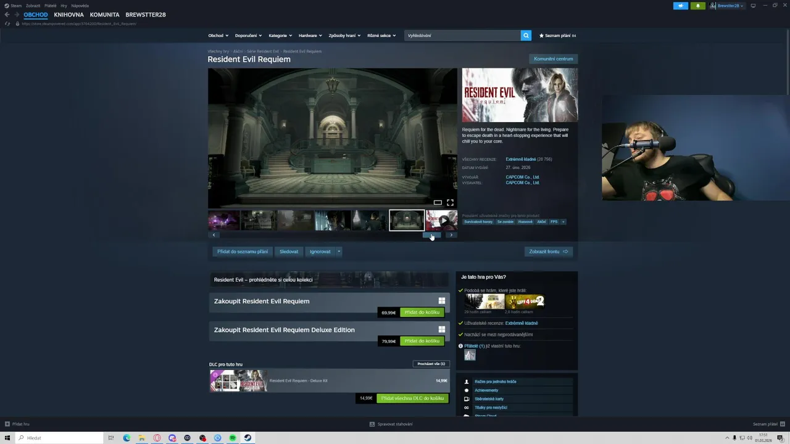Click the plus icon next to Přidat hru

[x=7, y=424]
